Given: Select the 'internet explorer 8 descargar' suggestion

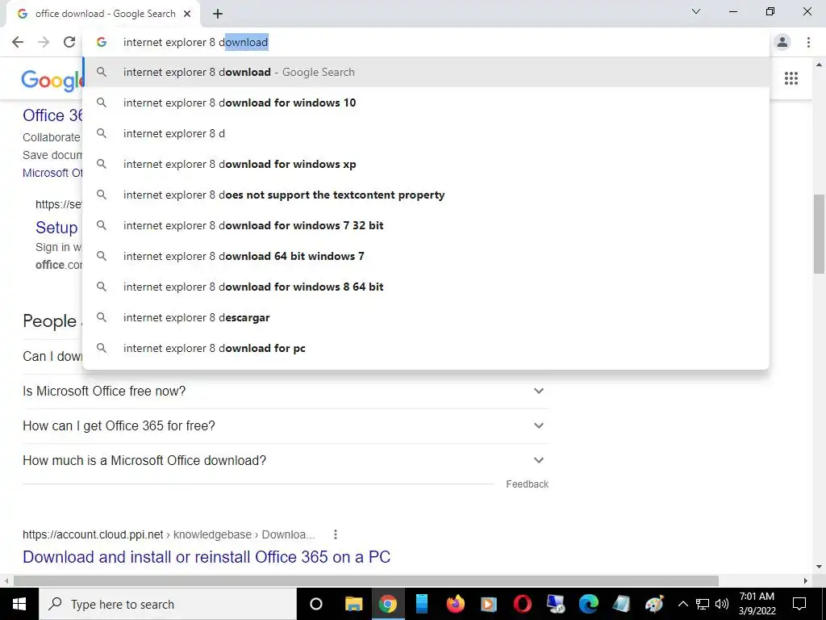Looking at the screenshot, I should click(x=426, y=317).
